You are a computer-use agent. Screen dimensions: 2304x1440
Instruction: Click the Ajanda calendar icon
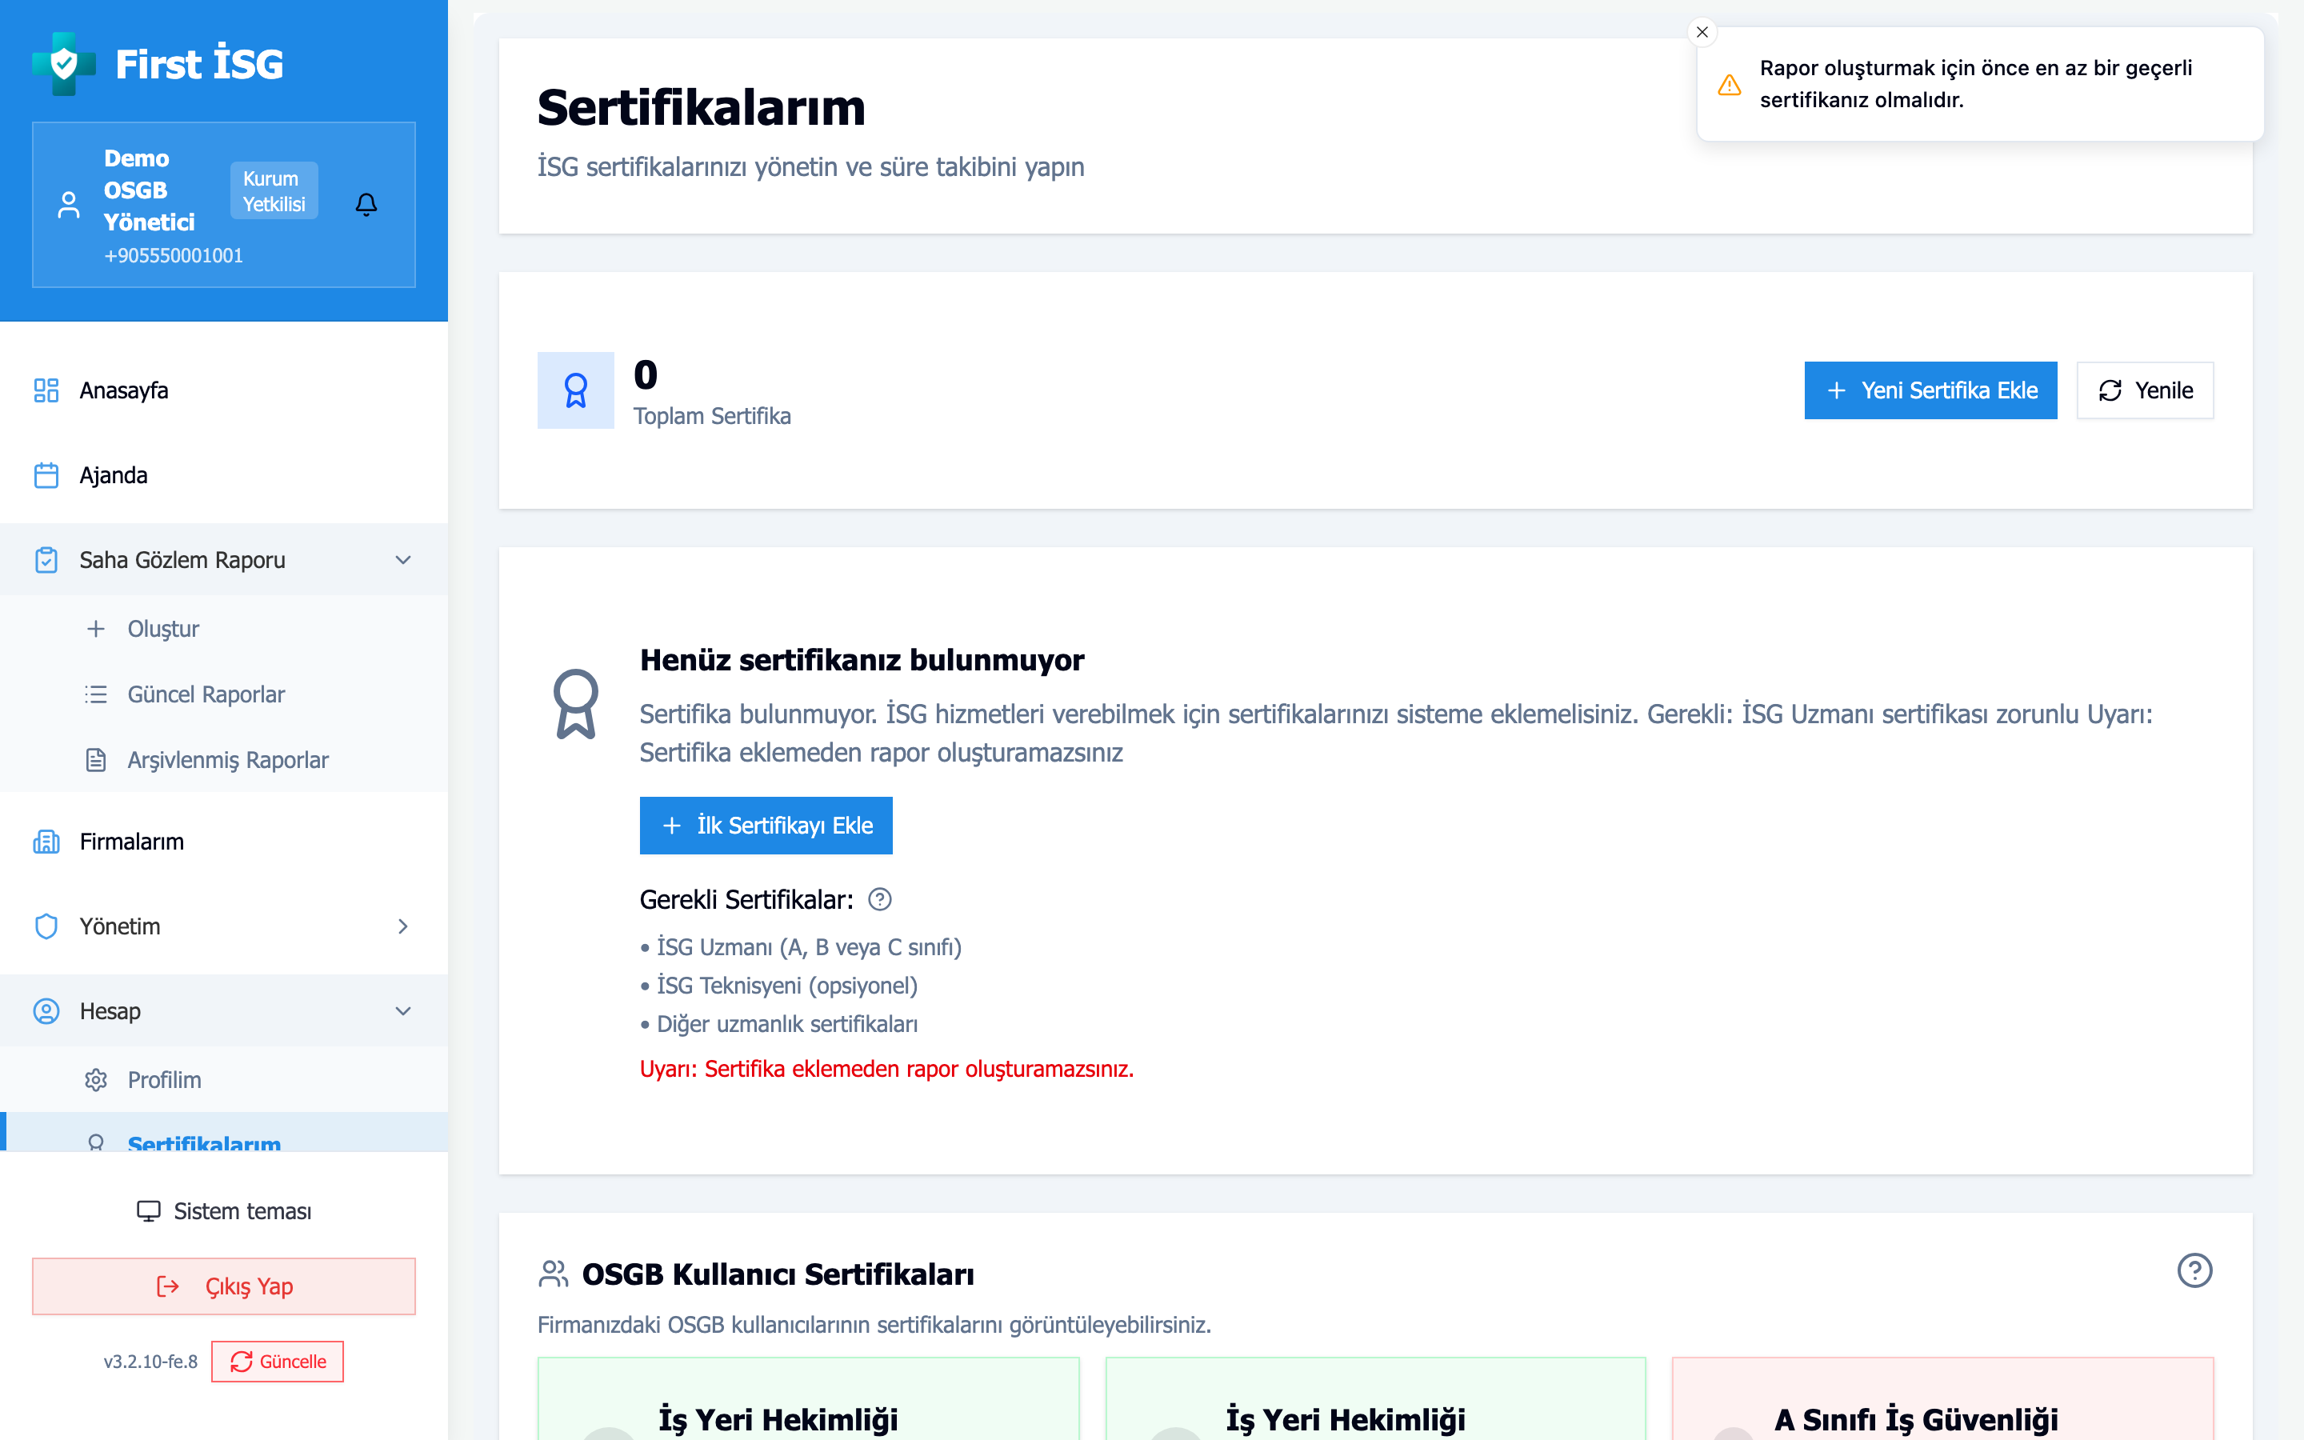pyautogui.click(x=46, y=475)
